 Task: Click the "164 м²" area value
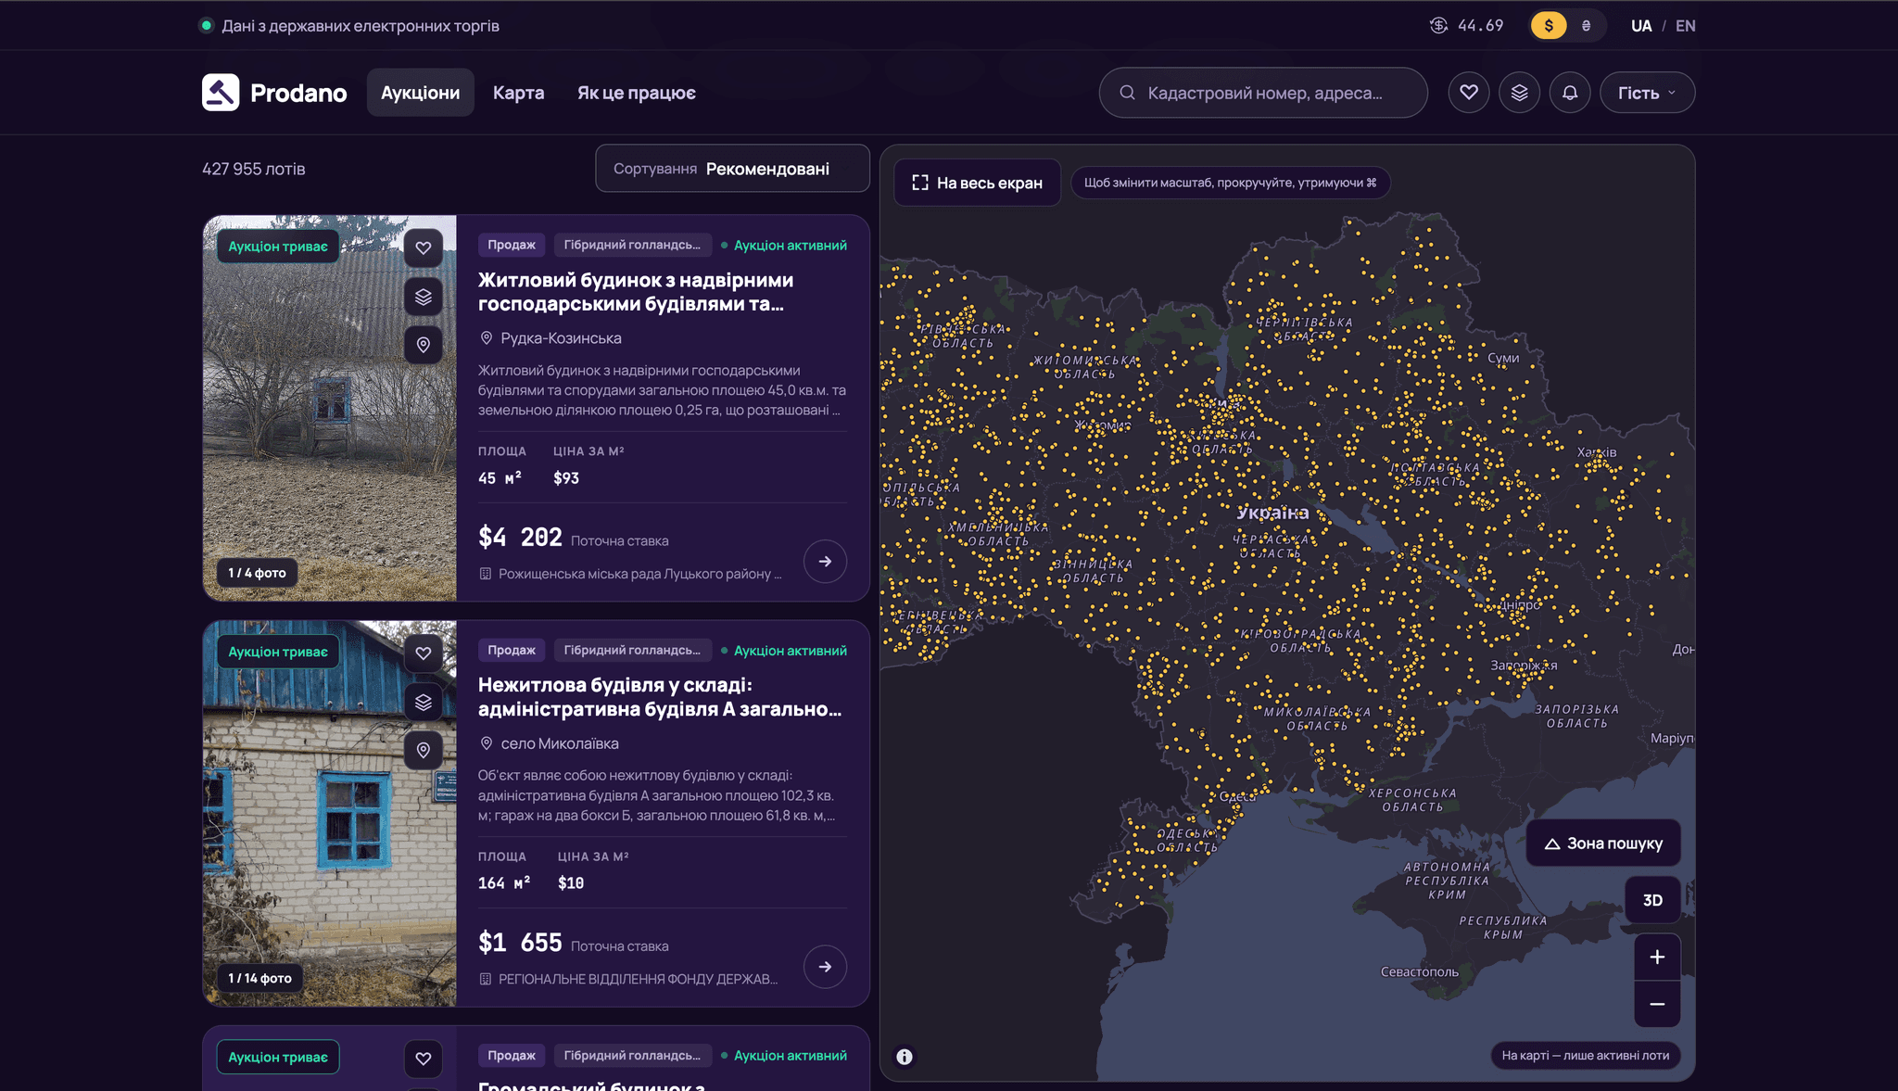504,883
